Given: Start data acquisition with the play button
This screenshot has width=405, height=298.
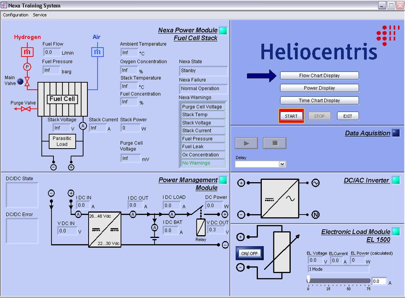Looking at the screenshot, I should pos(246,143).
